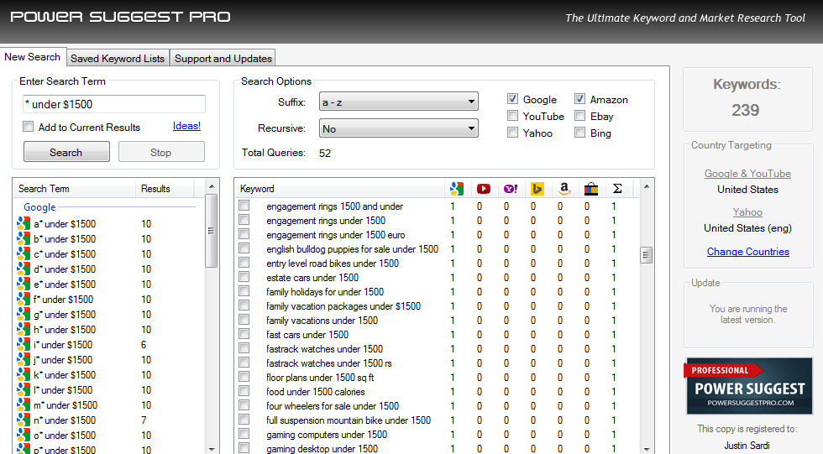Uncheck the Amazon source checkbox
The height and width of the screenshot is (454, 823).
580,98
